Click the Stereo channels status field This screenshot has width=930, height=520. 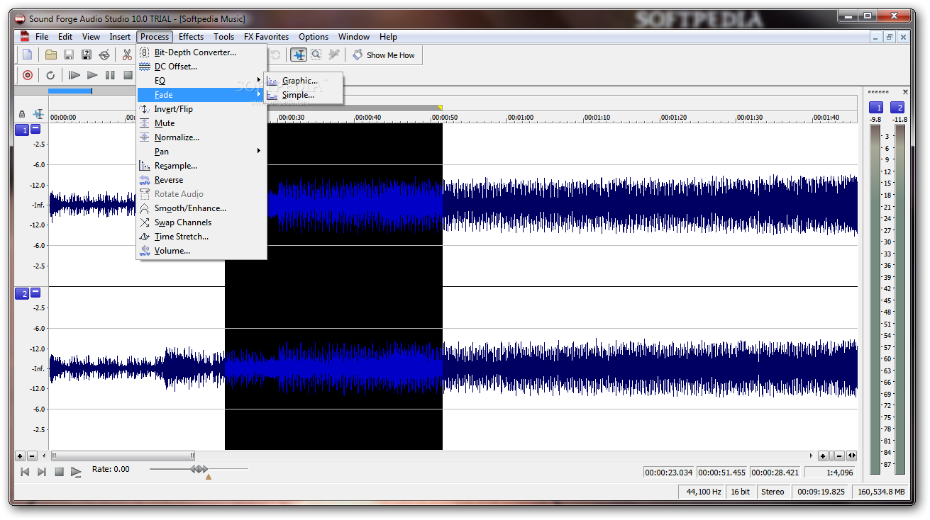773,492
